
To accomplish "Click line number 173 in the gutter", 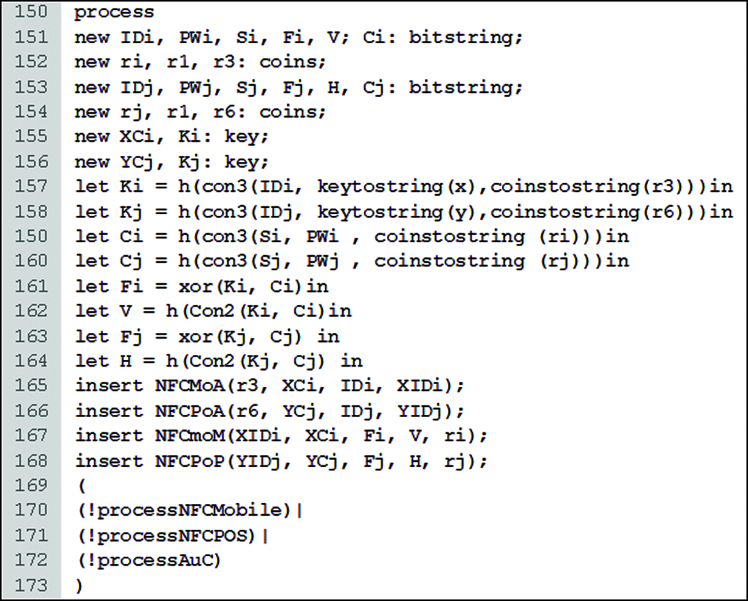I will point(31,585).
